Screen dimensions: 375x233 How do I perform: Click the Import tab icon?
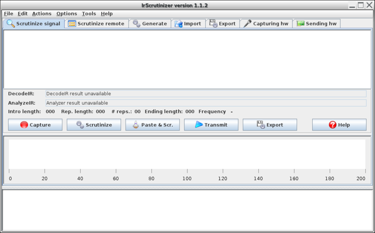pyautogui.click(x=178, y=23)
